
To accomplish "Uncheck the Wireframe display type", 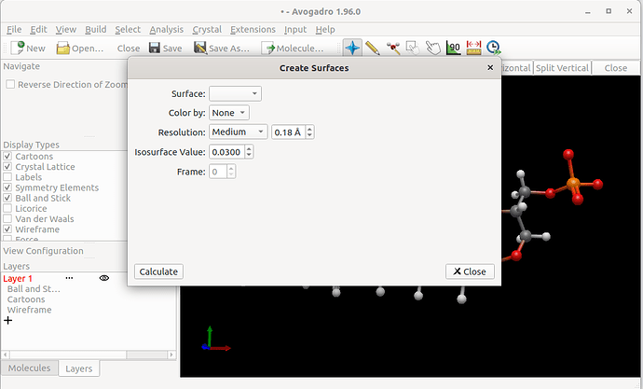I will click(7, 229).
